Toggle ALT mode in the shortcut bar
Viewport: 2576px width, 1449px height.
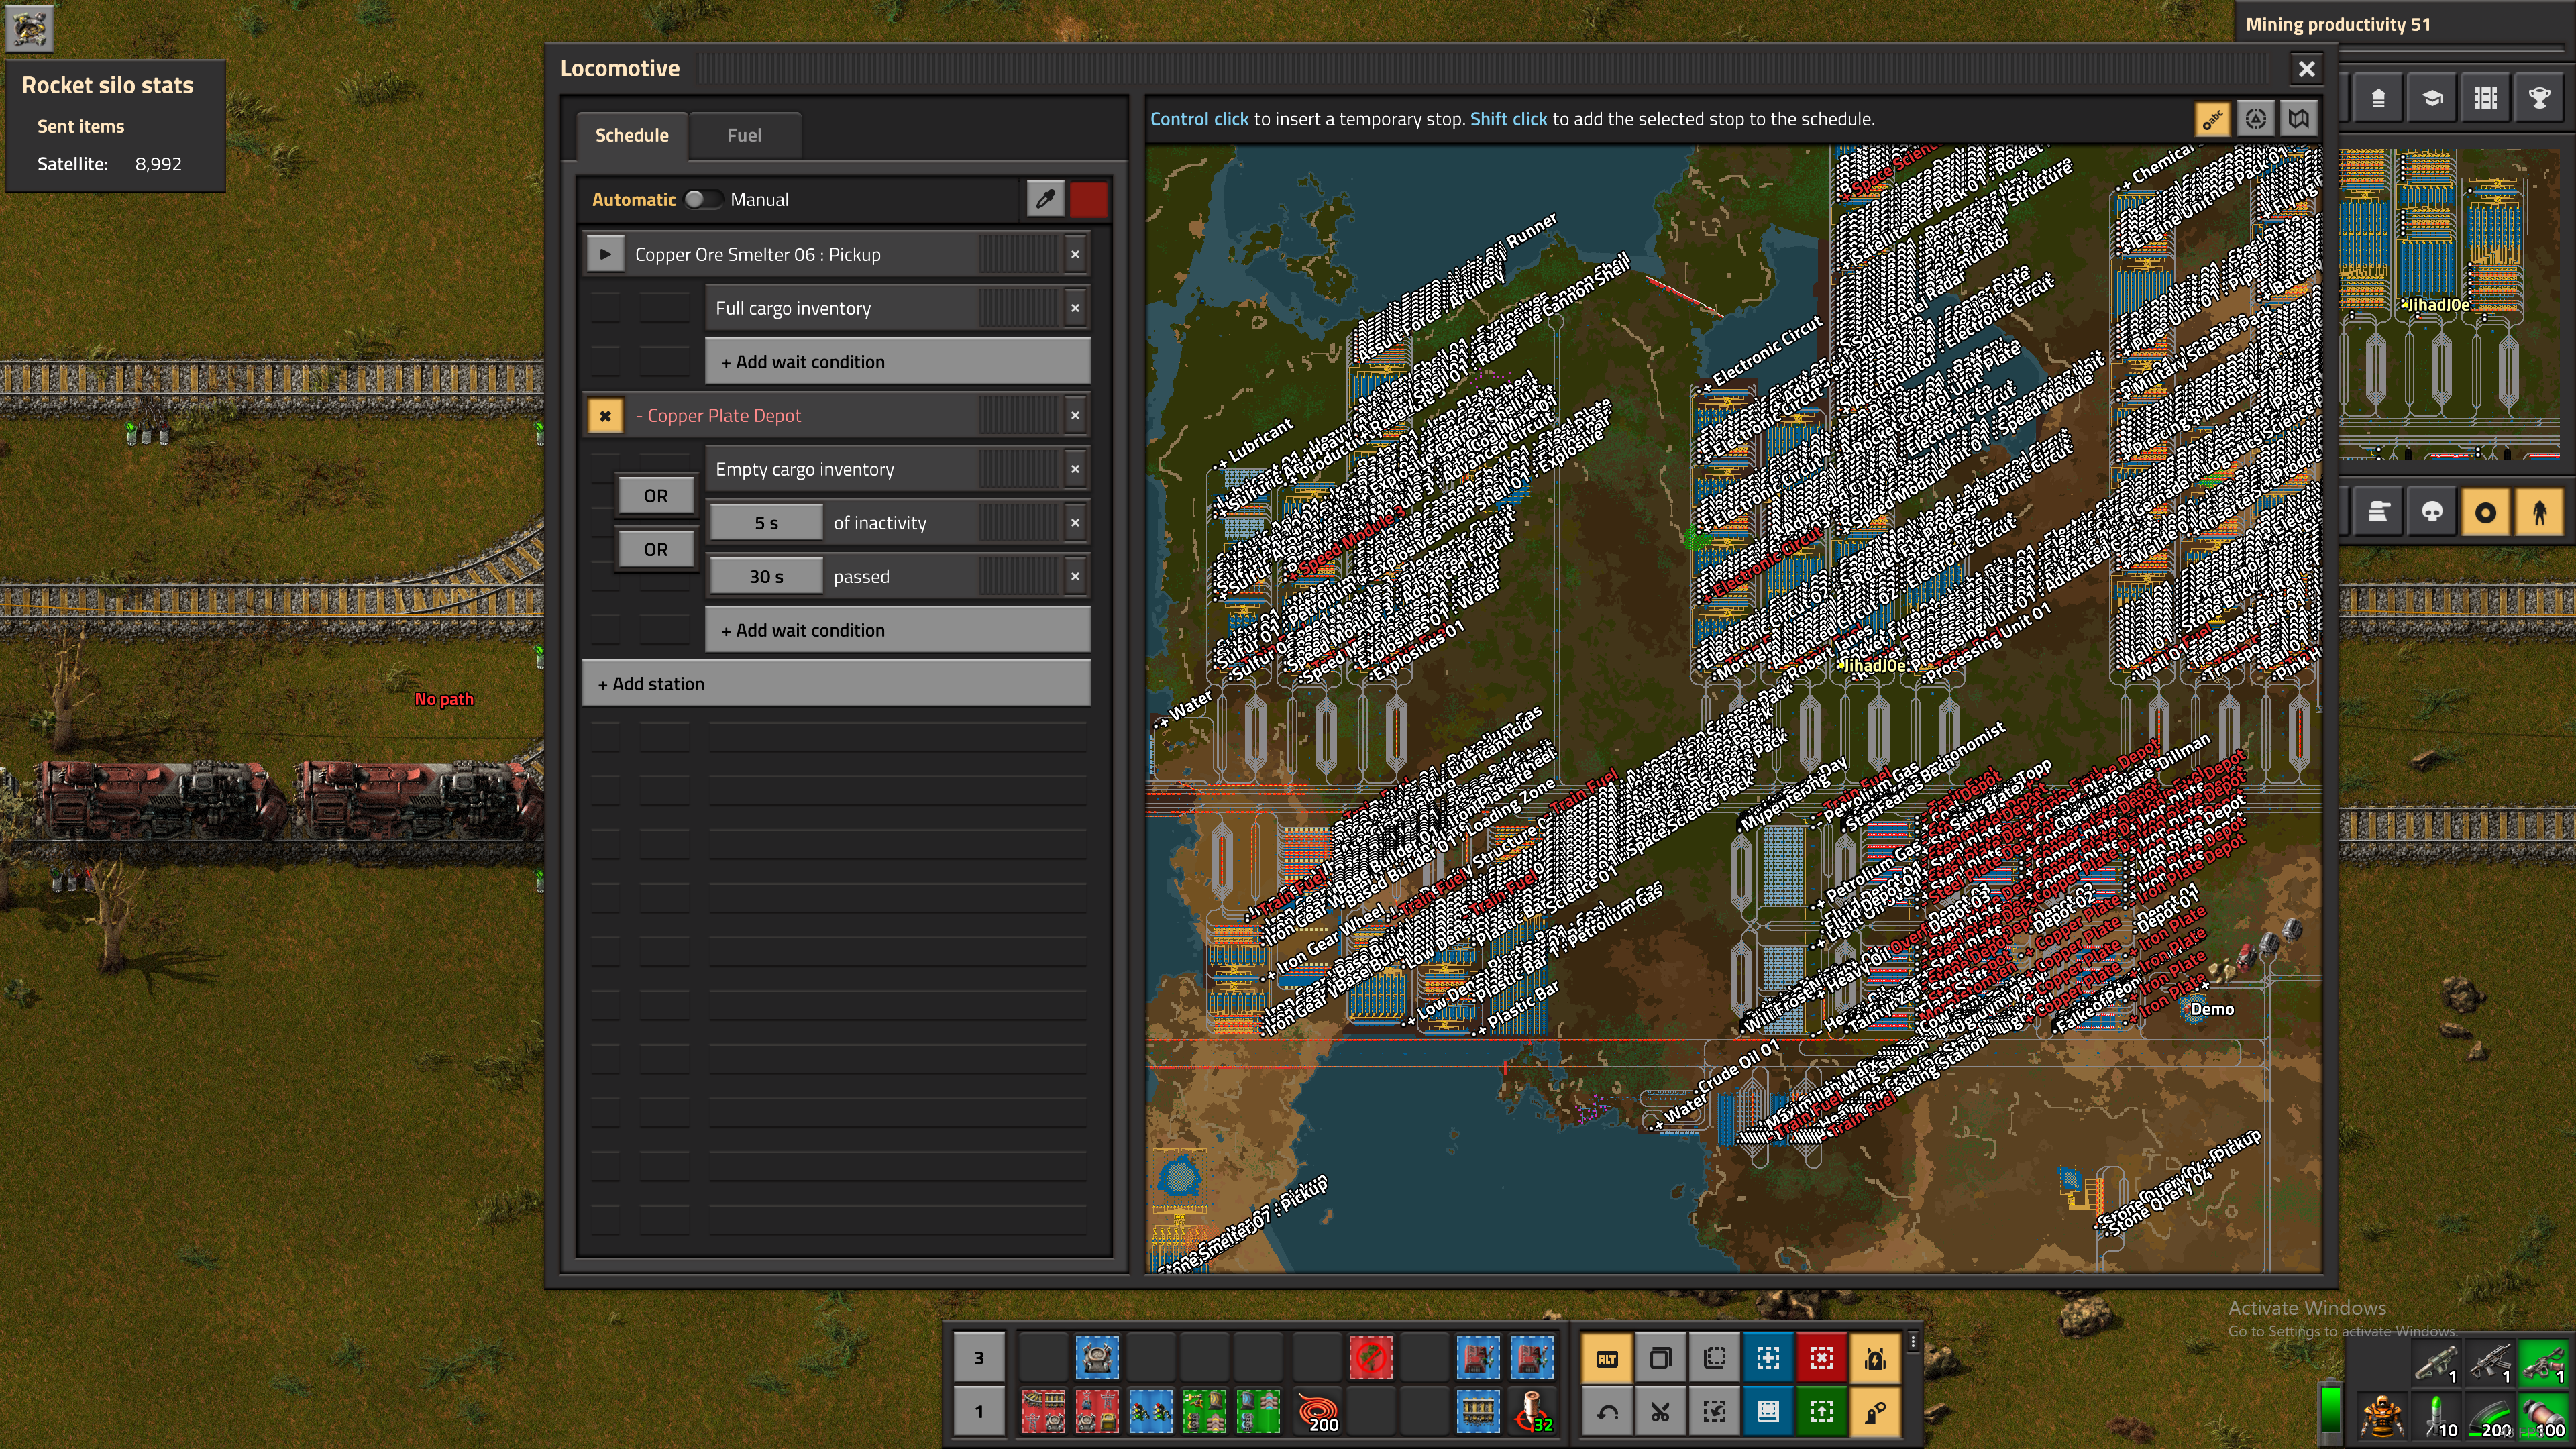(x=1606, y=1358)
